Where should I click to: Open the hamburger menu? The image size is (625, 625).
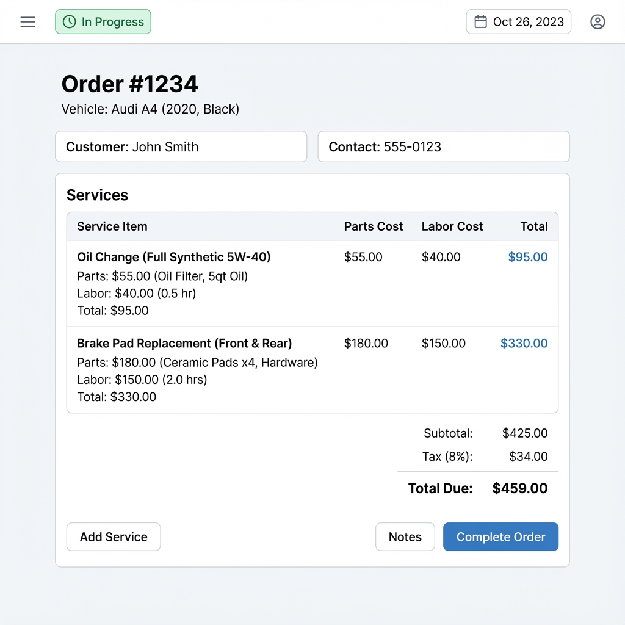pyautogui.click(x=27, y=22)
